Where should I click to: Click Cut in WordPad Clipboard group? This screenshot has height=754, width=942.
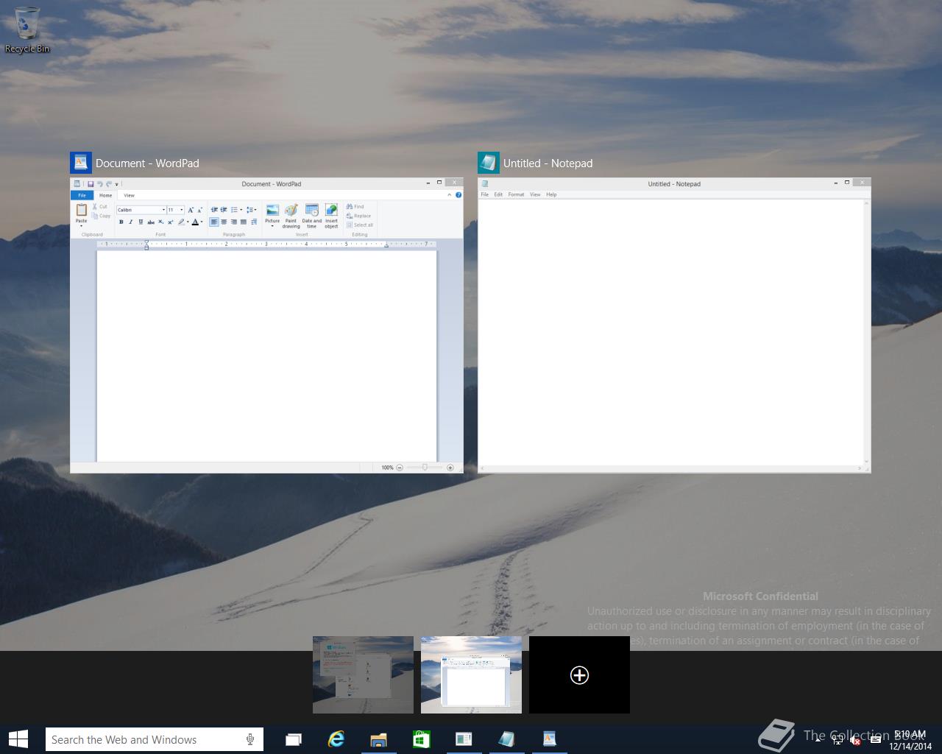100,207
